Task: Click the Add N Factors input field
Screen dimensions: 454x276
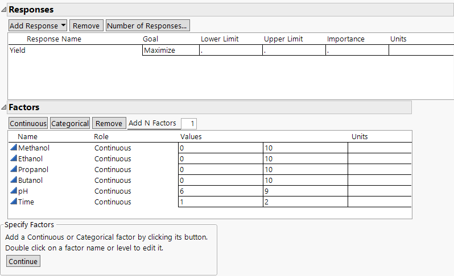Action: (x=188, y=123)
